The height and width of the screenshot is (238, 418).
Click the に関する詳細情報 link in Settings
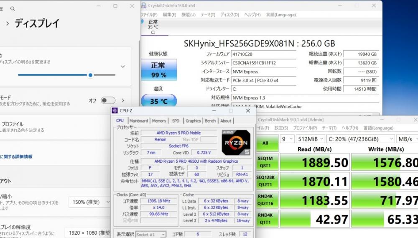click(x=16, y=156)
